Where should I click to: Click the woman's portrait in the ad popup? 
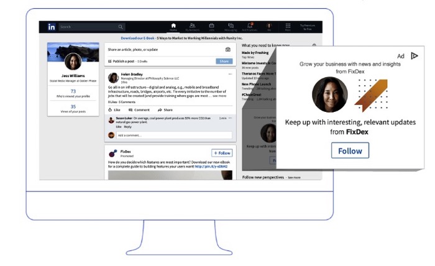point(329,94)
